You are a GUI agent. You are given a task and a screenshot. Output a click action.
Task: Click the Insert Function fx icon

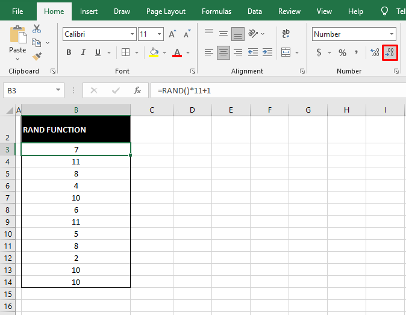click(137, 90)
